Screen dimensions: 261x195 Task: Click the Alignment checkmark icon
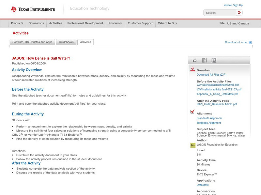pyautogui.click(x=192, y=112)
